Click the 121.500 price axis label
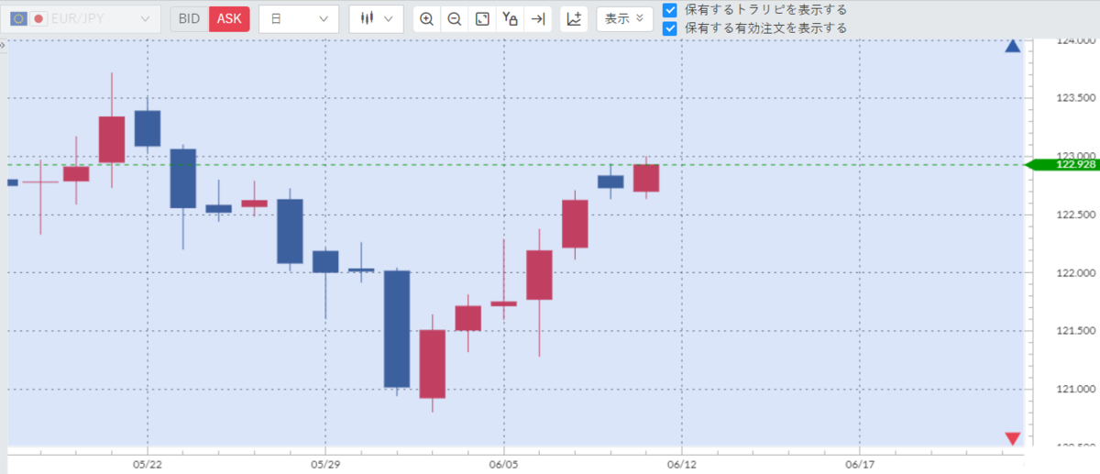Screen dimensions: 1100x474 click(x=1076, y=331)
